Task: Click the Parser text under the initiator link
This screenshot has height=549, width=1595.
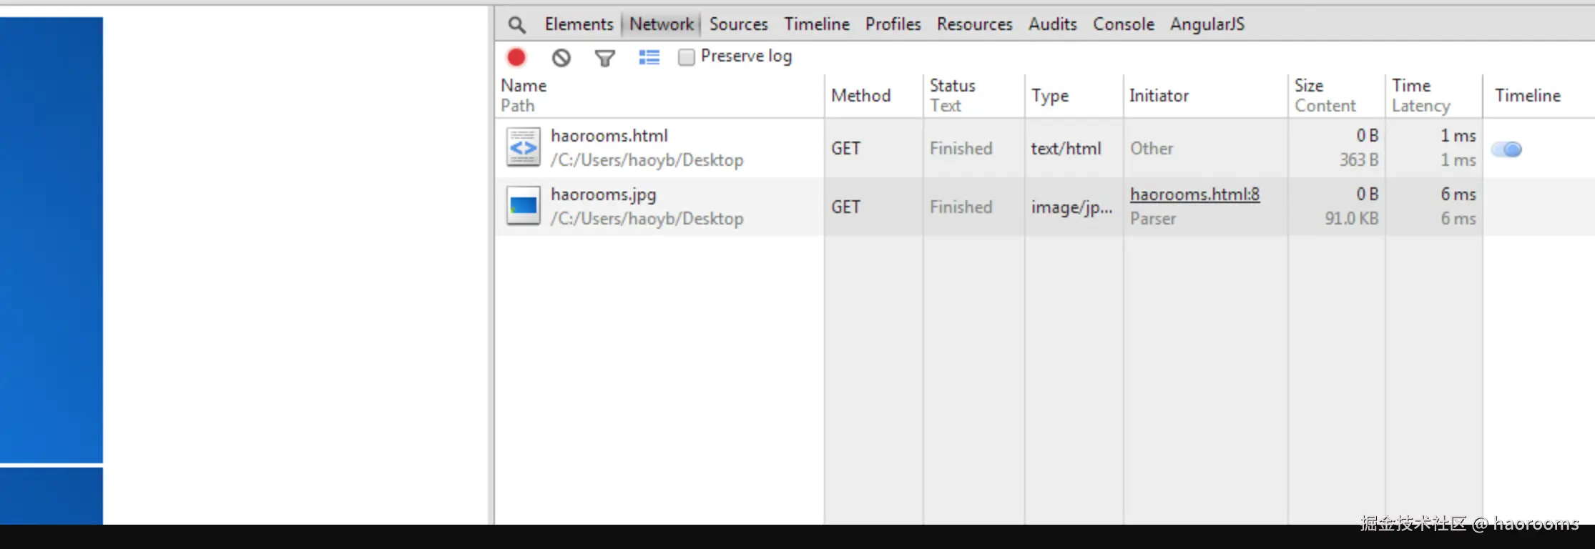Action: [x=1153, y=219]
